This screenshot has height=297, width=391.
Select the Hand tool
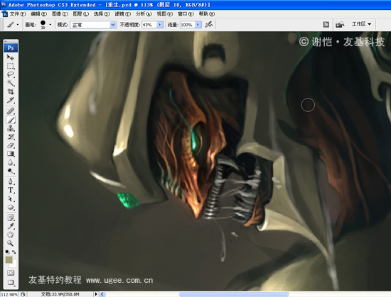(x=11, y=235)
